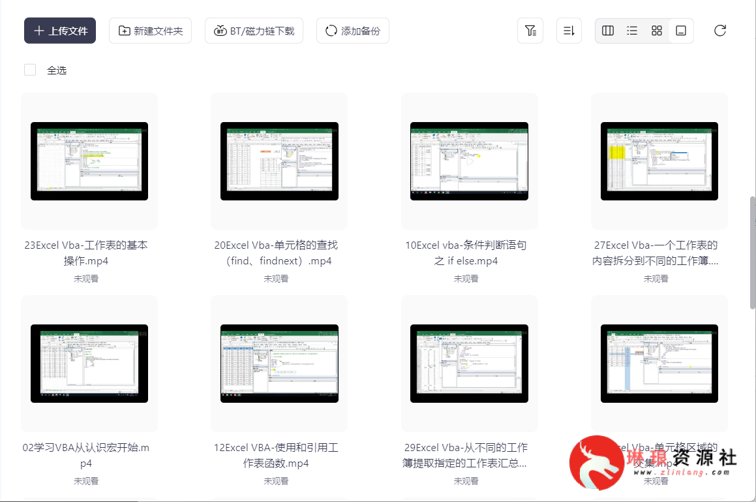This screenshot has height=502, width=756.
Task: Open thumbnail of 02学习VBA从认识宏开始.mp4
Action: (x=89, y=364)
